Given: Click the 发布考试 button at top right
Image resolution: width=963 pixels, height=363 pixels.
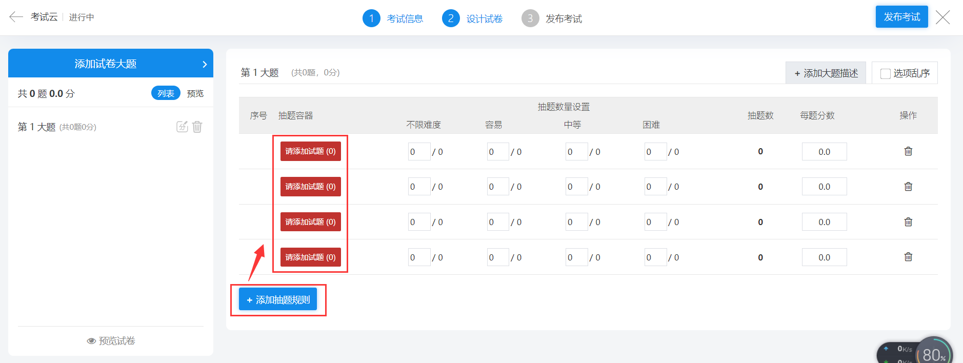Looking at the screenshot, I should click(x=901, y=17).
